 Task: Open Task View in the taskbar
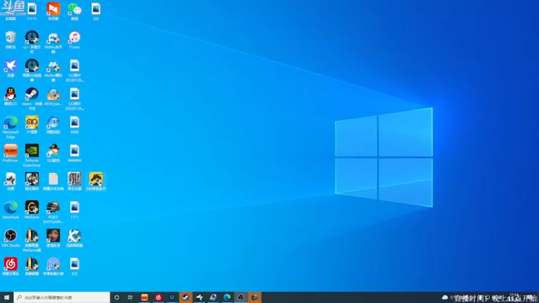130,297
